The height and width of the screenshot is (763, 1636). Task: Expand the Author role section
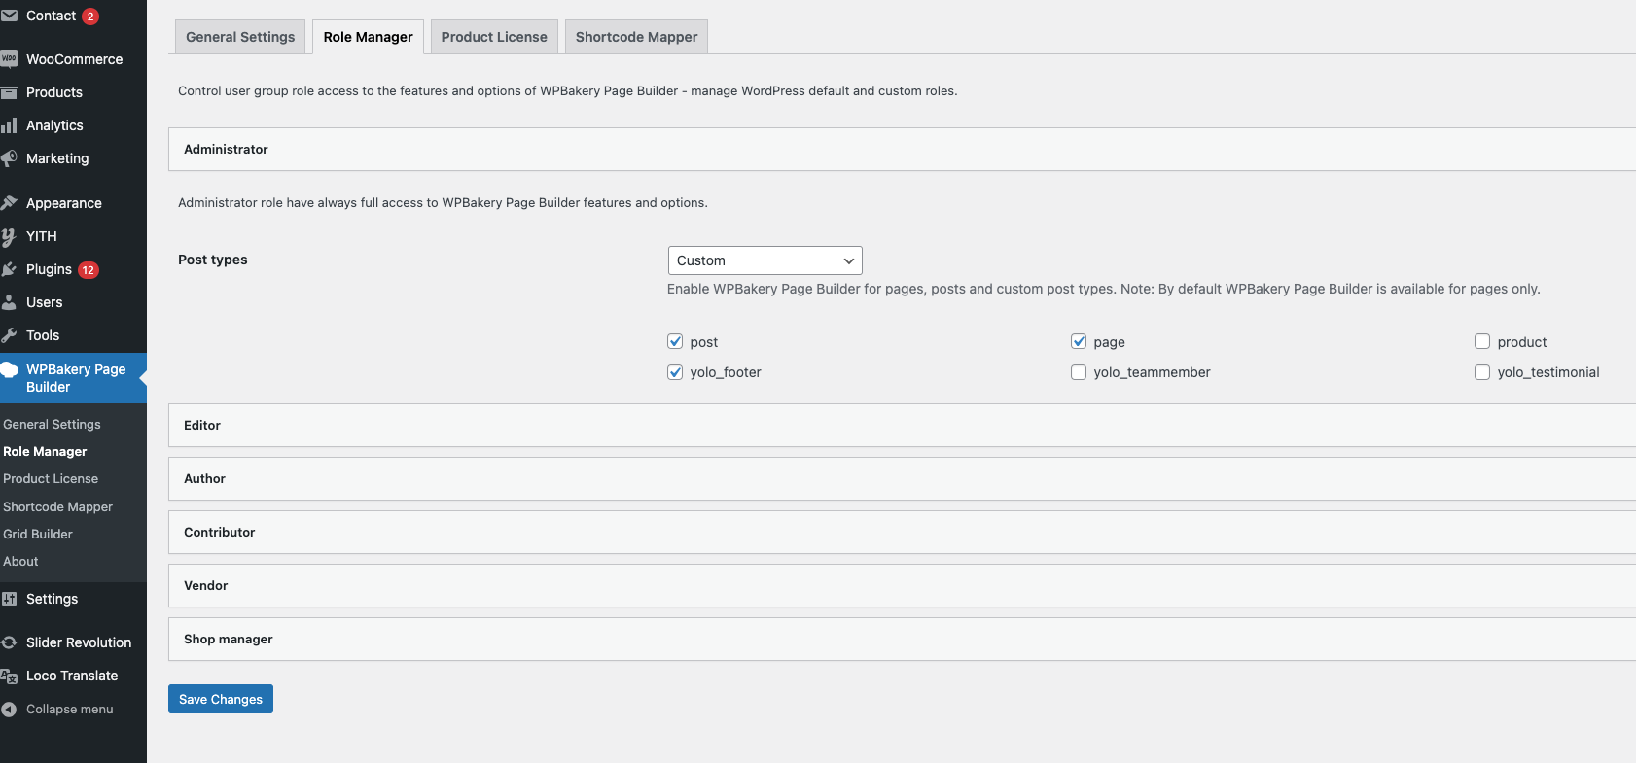tap(902, 478)
